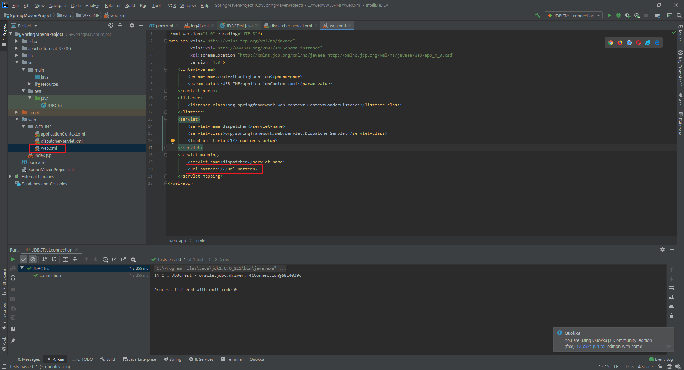
Task: Open preview in Internet Explorer icon
Action: pyautogui.click(x=648, y=43)
